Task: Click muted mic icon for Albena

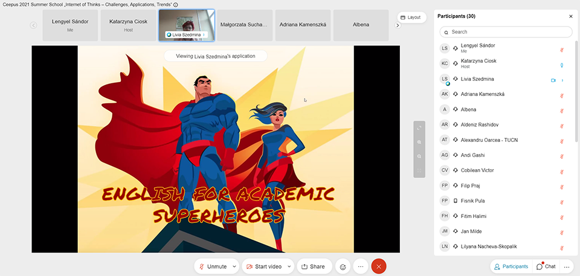Action: pos(561,111)
